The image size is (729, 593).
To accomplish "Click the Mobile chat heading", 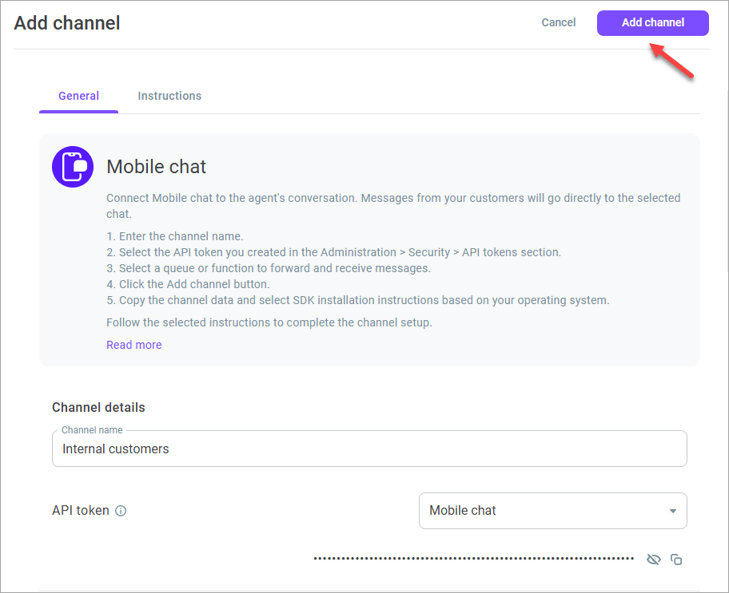I will point(156,167).
